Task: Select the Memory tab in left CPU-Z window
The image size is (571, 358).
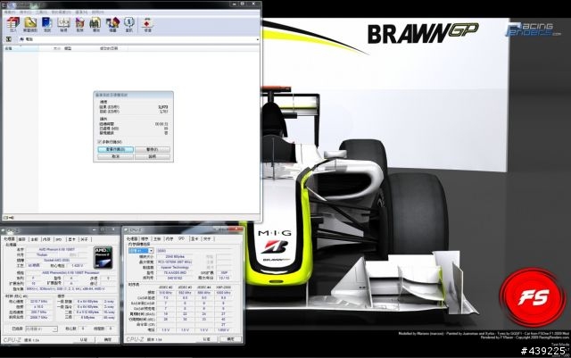Action: [x=46, y=239]
